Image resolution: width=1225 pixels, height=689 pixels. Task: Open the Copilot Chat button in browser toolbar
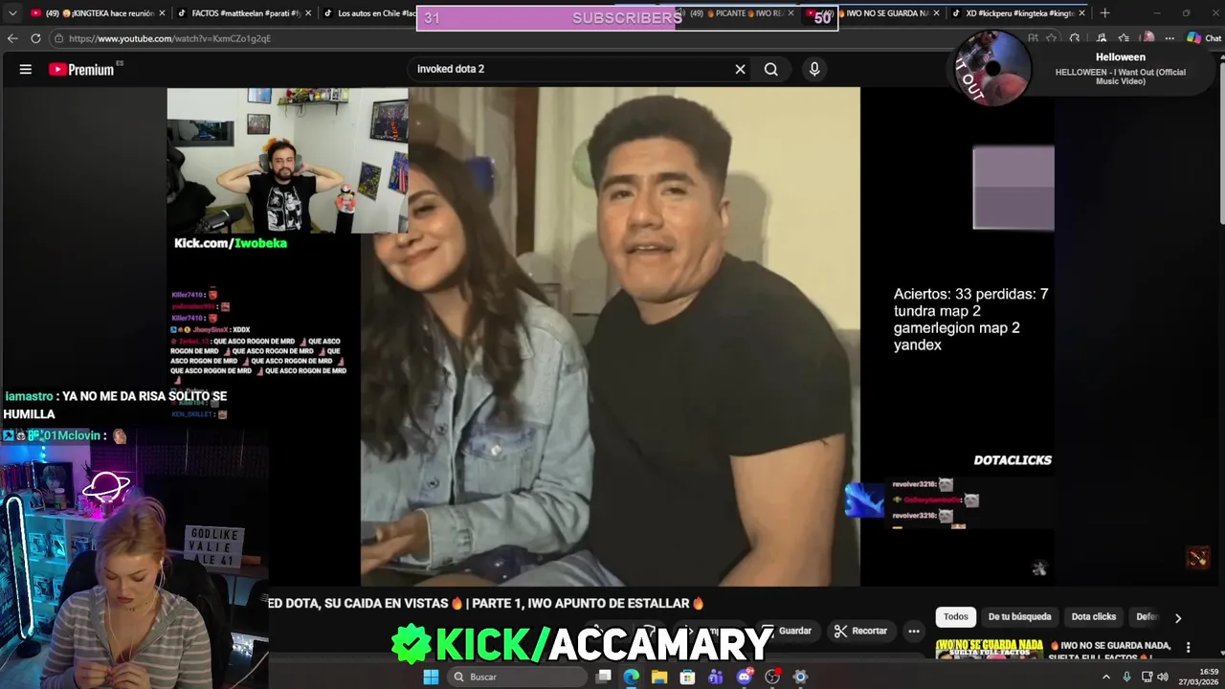tap(1204, 38)
